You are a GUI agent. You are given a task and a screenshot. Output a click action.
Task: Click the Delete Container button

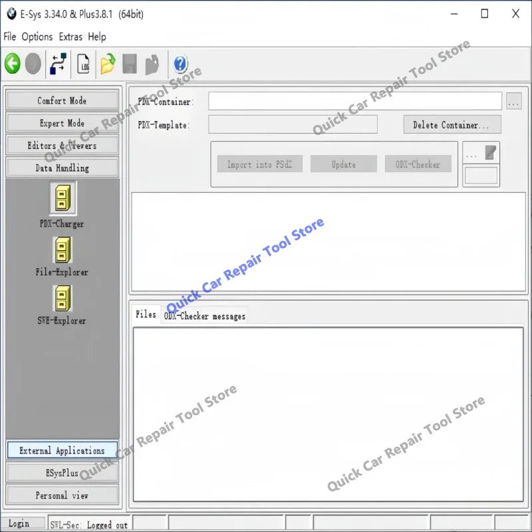(x=452, y=125)
